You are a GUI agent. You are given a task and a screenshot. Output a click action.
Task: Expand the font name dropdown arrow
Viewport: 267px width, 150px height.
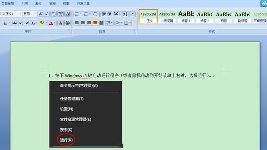(21, 14)
